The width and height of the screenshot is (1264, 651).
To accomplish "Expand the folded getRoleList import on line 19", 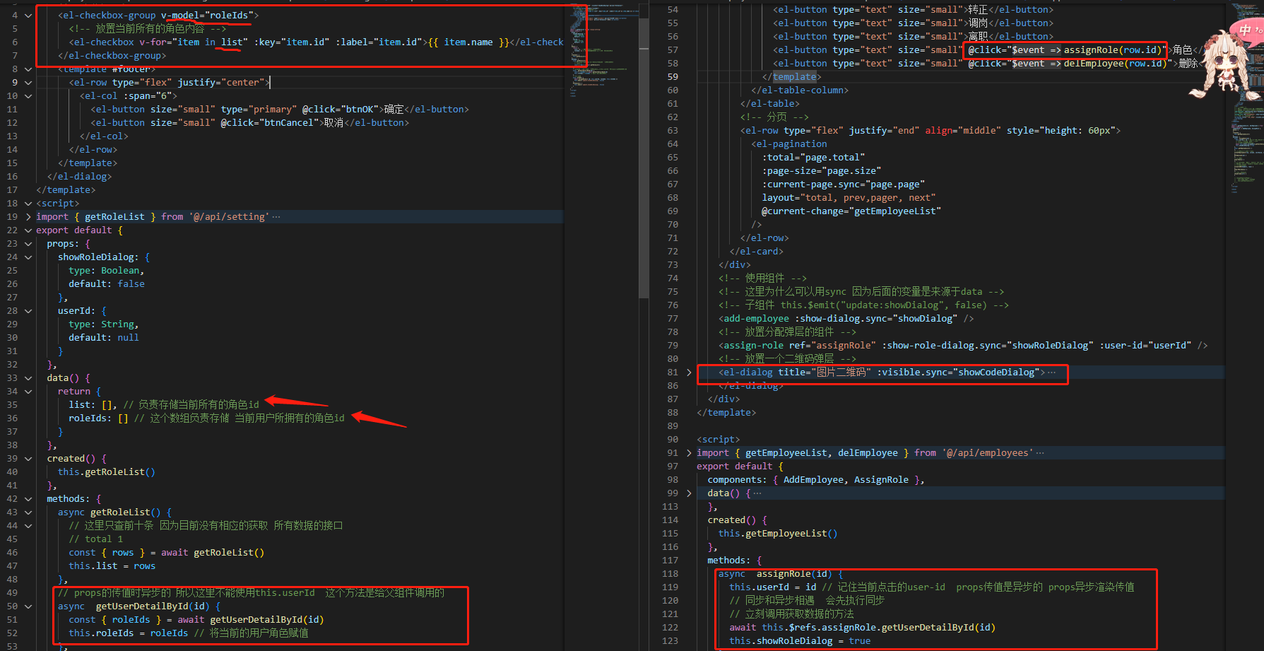I will pyautogui.click(x=28, y=217).
